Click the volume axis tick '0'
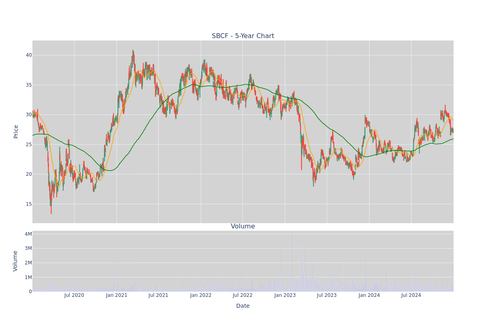This screenshot has width=486, height=324. (x=30, y=292)
